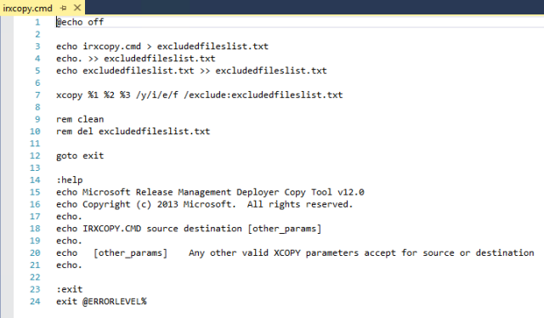
Task: Click the xcopy command text
Action: click(200, 95)
